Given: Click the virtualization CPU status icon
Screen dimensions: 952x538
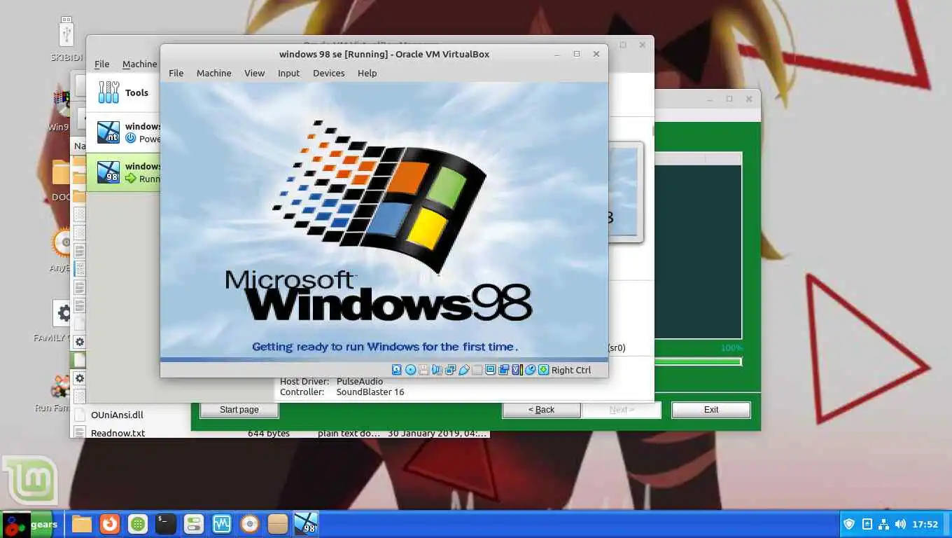Looking at the screenshot, I should (517, 370).
